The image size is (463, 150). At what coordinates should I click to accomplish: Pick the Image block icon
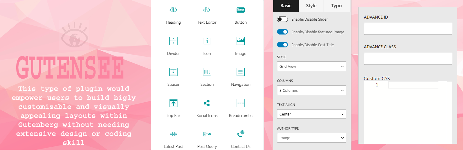(x=240, y=41)
